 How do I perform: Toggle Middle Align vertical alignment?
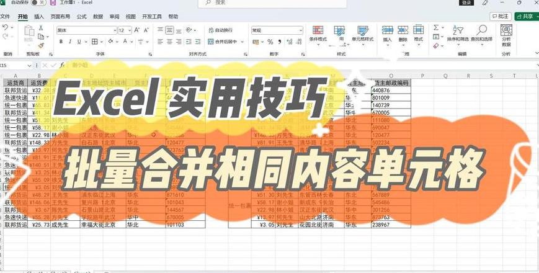point(169,30)
